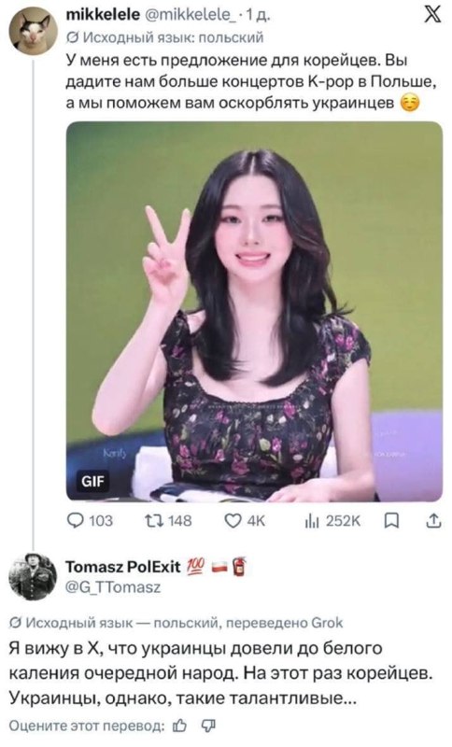Click the Tomasz PolExit display name
This screenshot has height=747, width=452.
tap(123, 567)
